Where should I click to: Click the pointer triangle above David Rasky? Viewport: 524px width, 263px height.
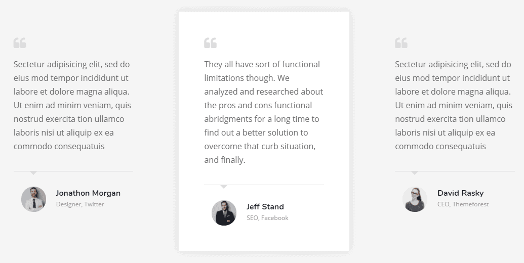coord(415,173)
